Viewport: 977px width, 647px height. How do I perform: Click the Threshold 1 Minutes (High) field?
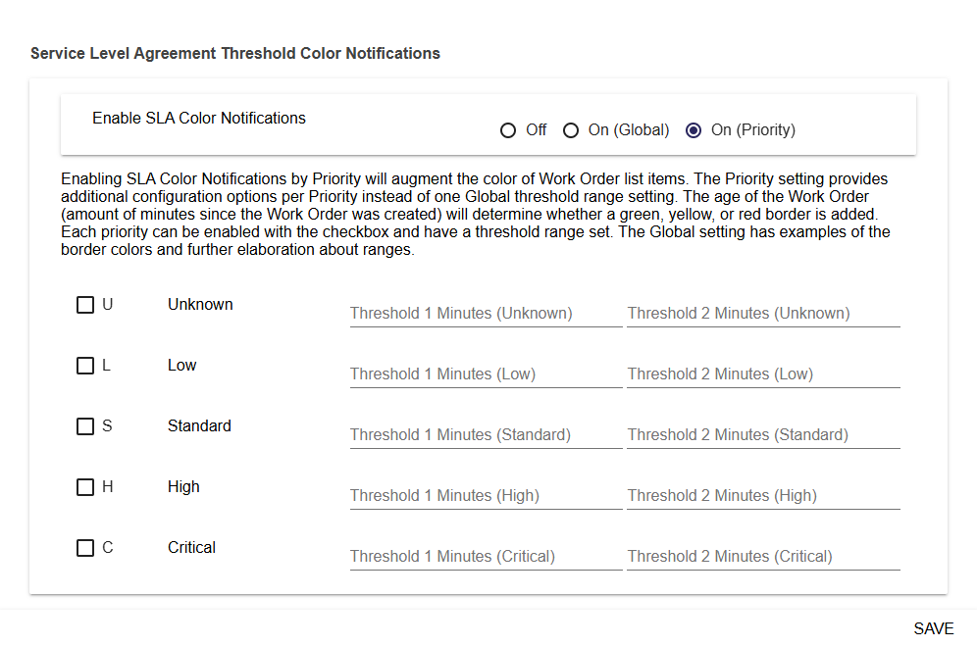tap(485, 496)
